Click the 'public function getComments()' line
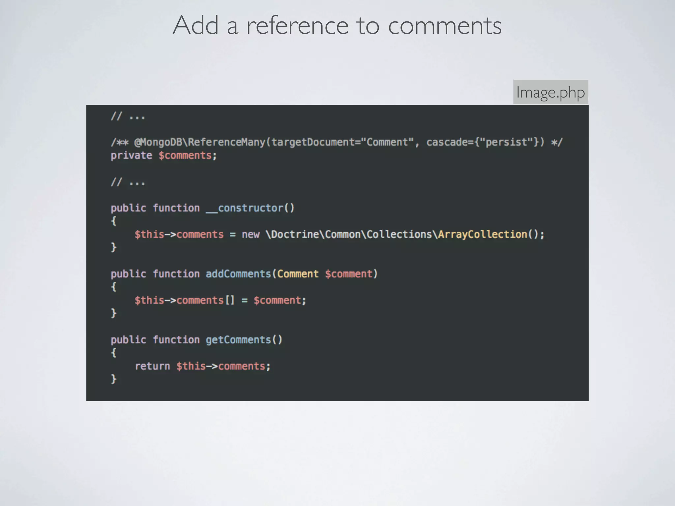 (x=196, y=340)
